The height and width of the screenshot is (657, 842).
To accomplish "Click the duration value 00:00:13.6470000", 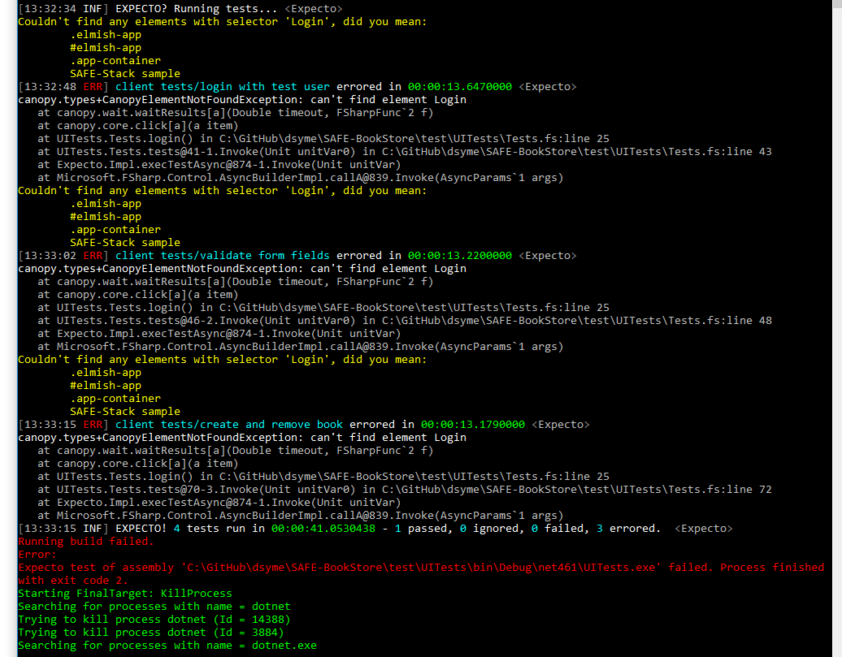I will coord(460,86).
